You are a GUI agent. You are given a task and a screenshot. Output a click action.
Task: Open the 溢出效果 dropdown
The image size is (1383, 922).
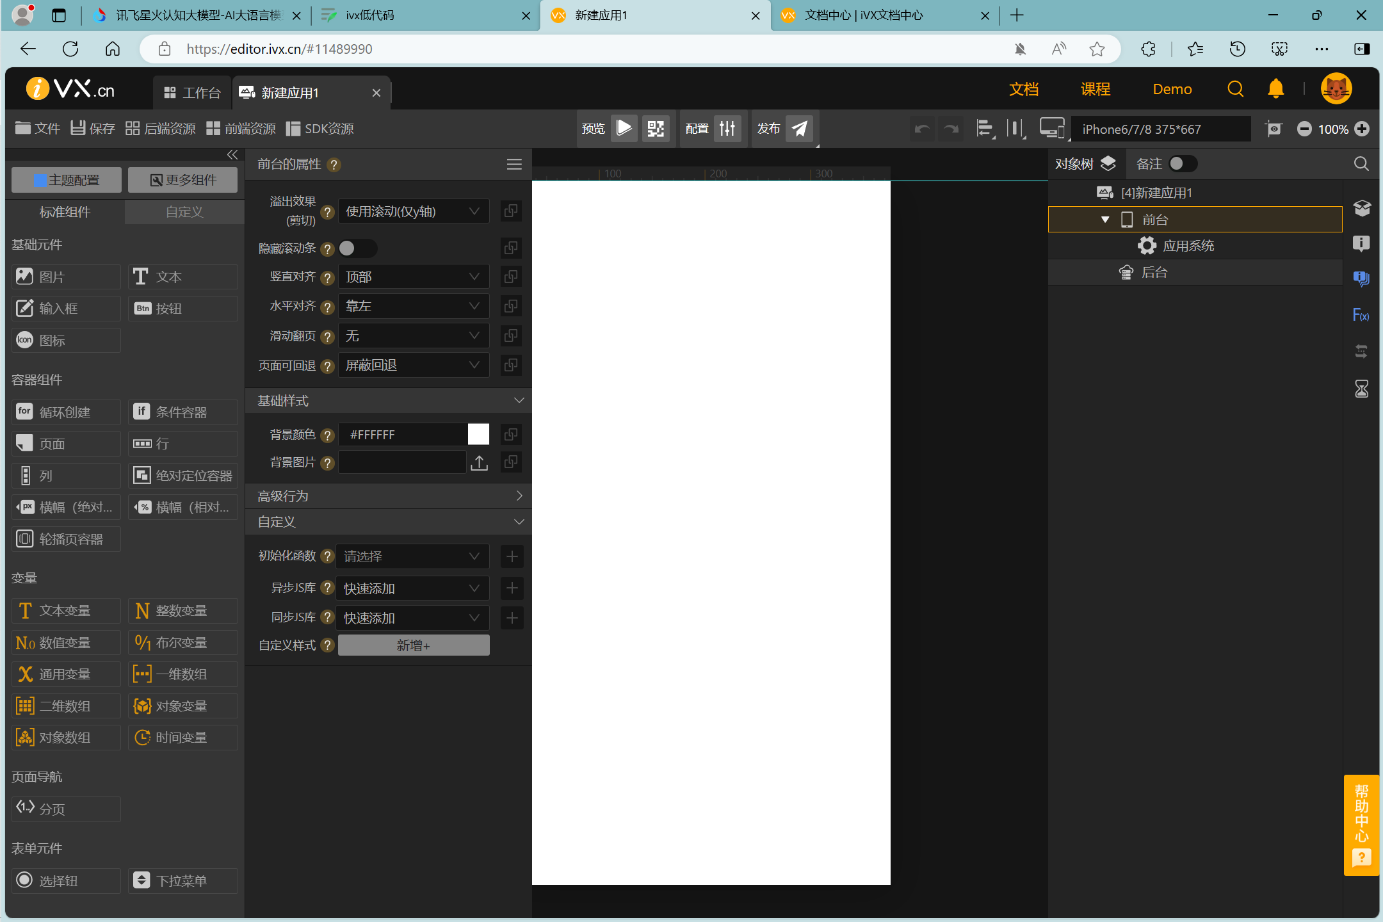pos(414,211)
